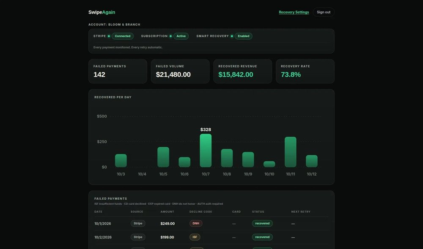The width and height of the screenshot is (423, 249).
Task: Click the Account: Bloom & Branch label
Action: click(114, 24)
